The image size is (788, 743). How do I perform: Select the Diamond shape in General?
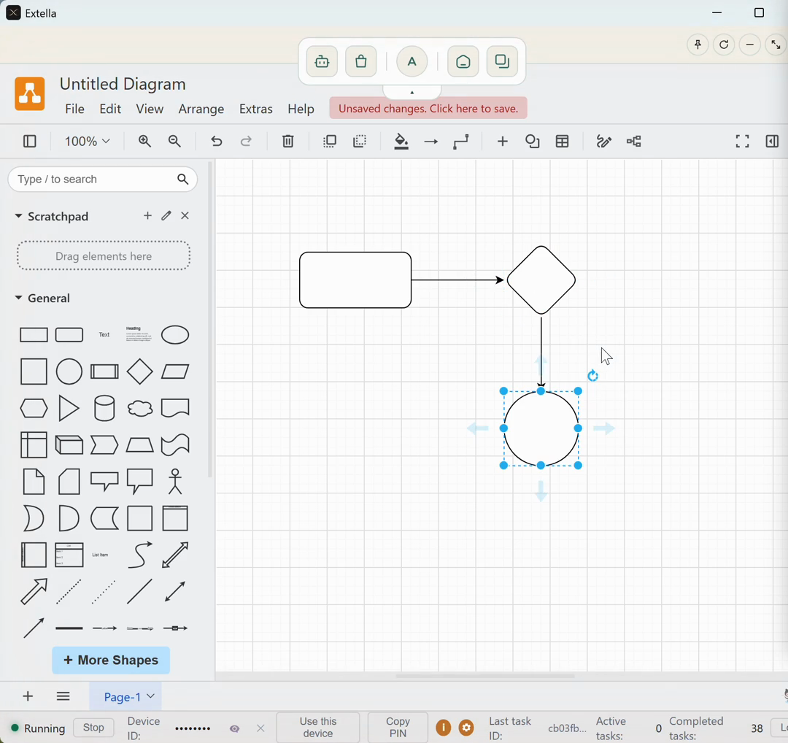click(x=139, y=371)
